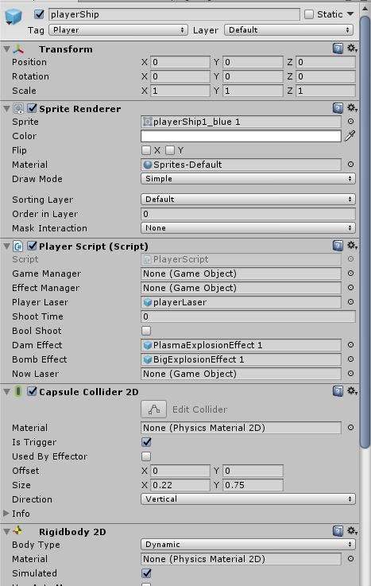Screen dimensions: 371x586
Task: Open Rigidbody 2D help reference icon
Action: [x=338, y=531]
